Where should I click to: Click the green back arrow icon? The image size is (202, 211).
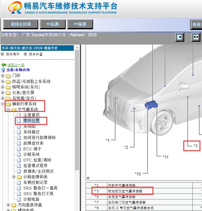coord(4,65)
